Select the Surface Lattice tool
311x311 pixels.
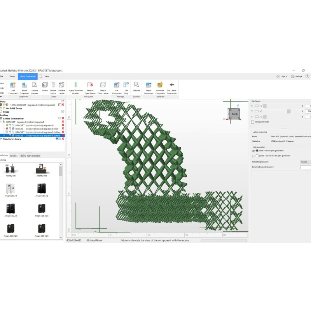click(61, 85)
